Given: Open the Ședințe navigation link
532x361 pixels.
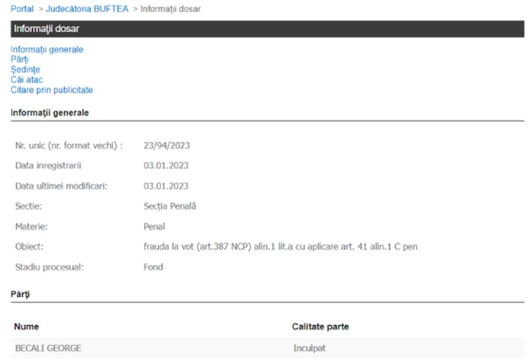Looking at the screenshot, I should [x=25, y=70].
